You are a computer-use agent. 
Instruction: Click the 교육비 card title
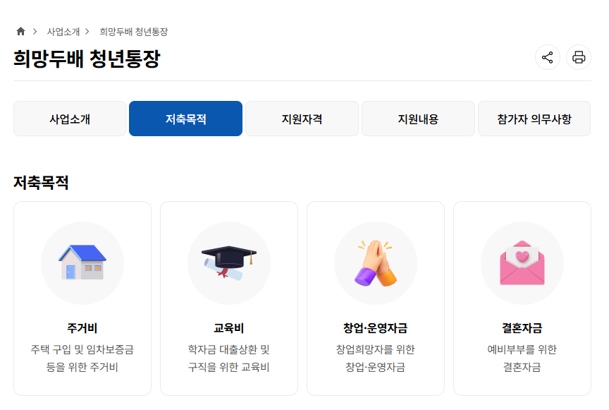(x=228, y=327)
